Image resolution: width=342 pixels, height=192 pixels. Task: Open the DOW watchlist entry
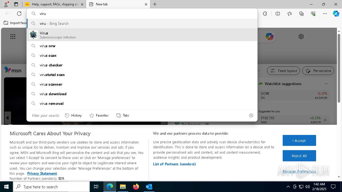click(x=294, y=95)
